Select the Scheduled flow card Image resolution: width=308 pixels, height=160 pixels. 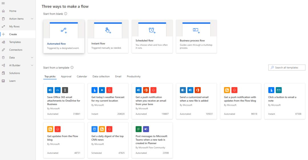pyautogui.click(x=152, y=36)
